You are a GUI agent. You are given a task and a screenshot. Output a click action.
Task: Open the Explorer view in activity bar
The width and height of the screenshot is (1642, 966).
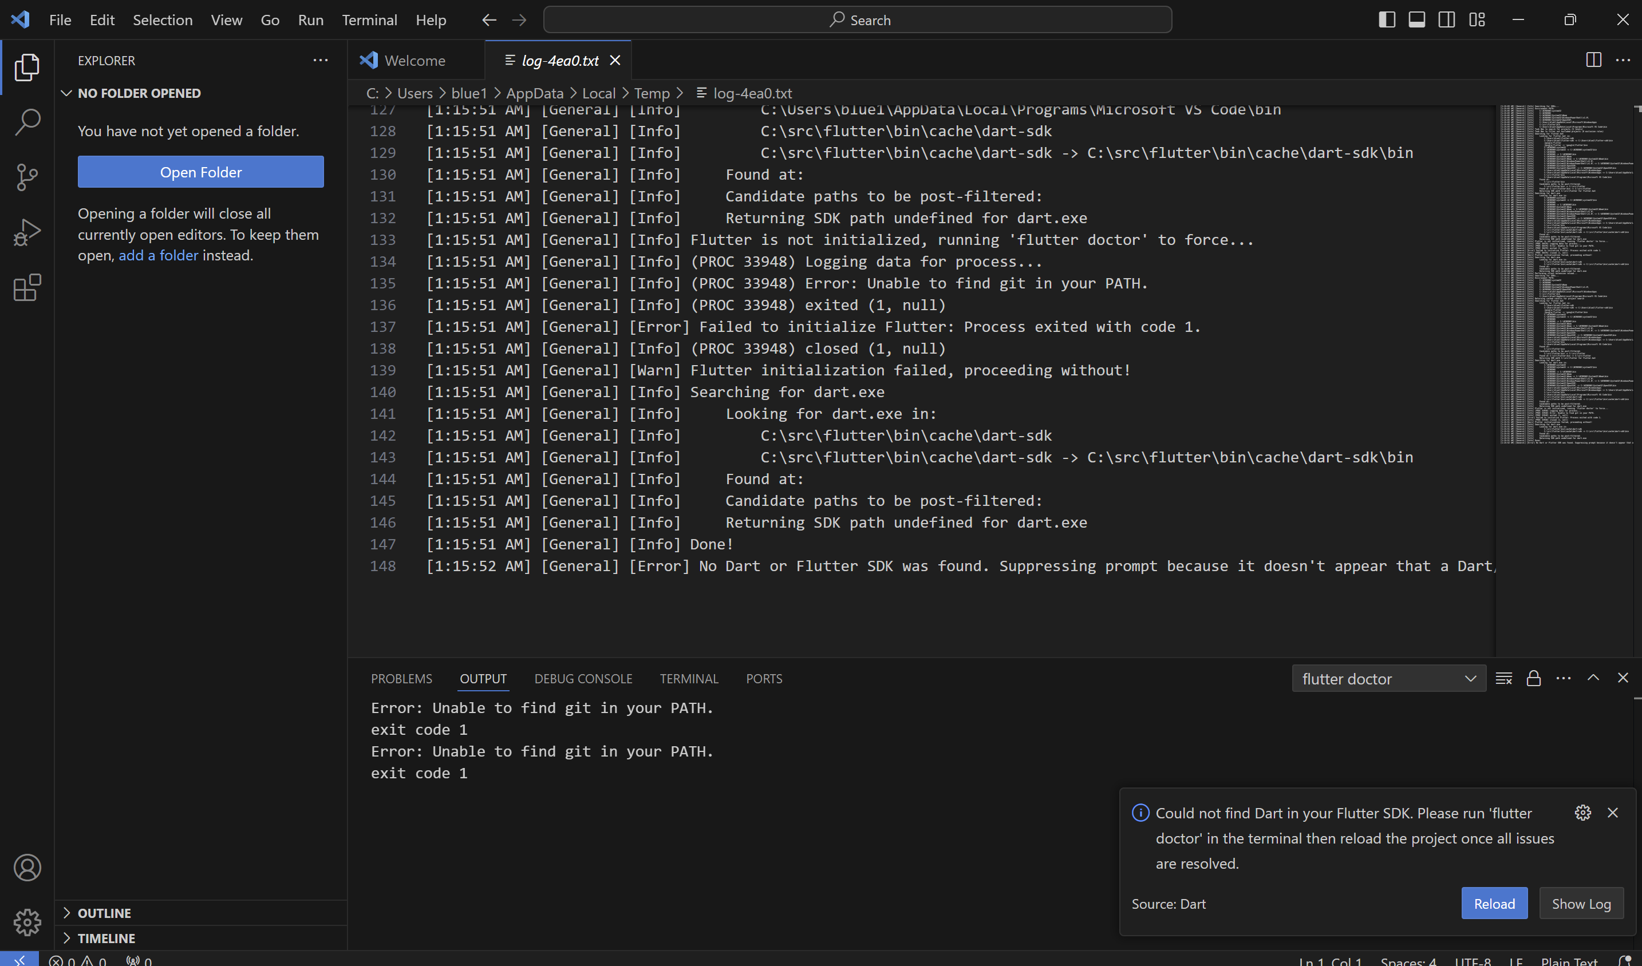pos(27,67)
